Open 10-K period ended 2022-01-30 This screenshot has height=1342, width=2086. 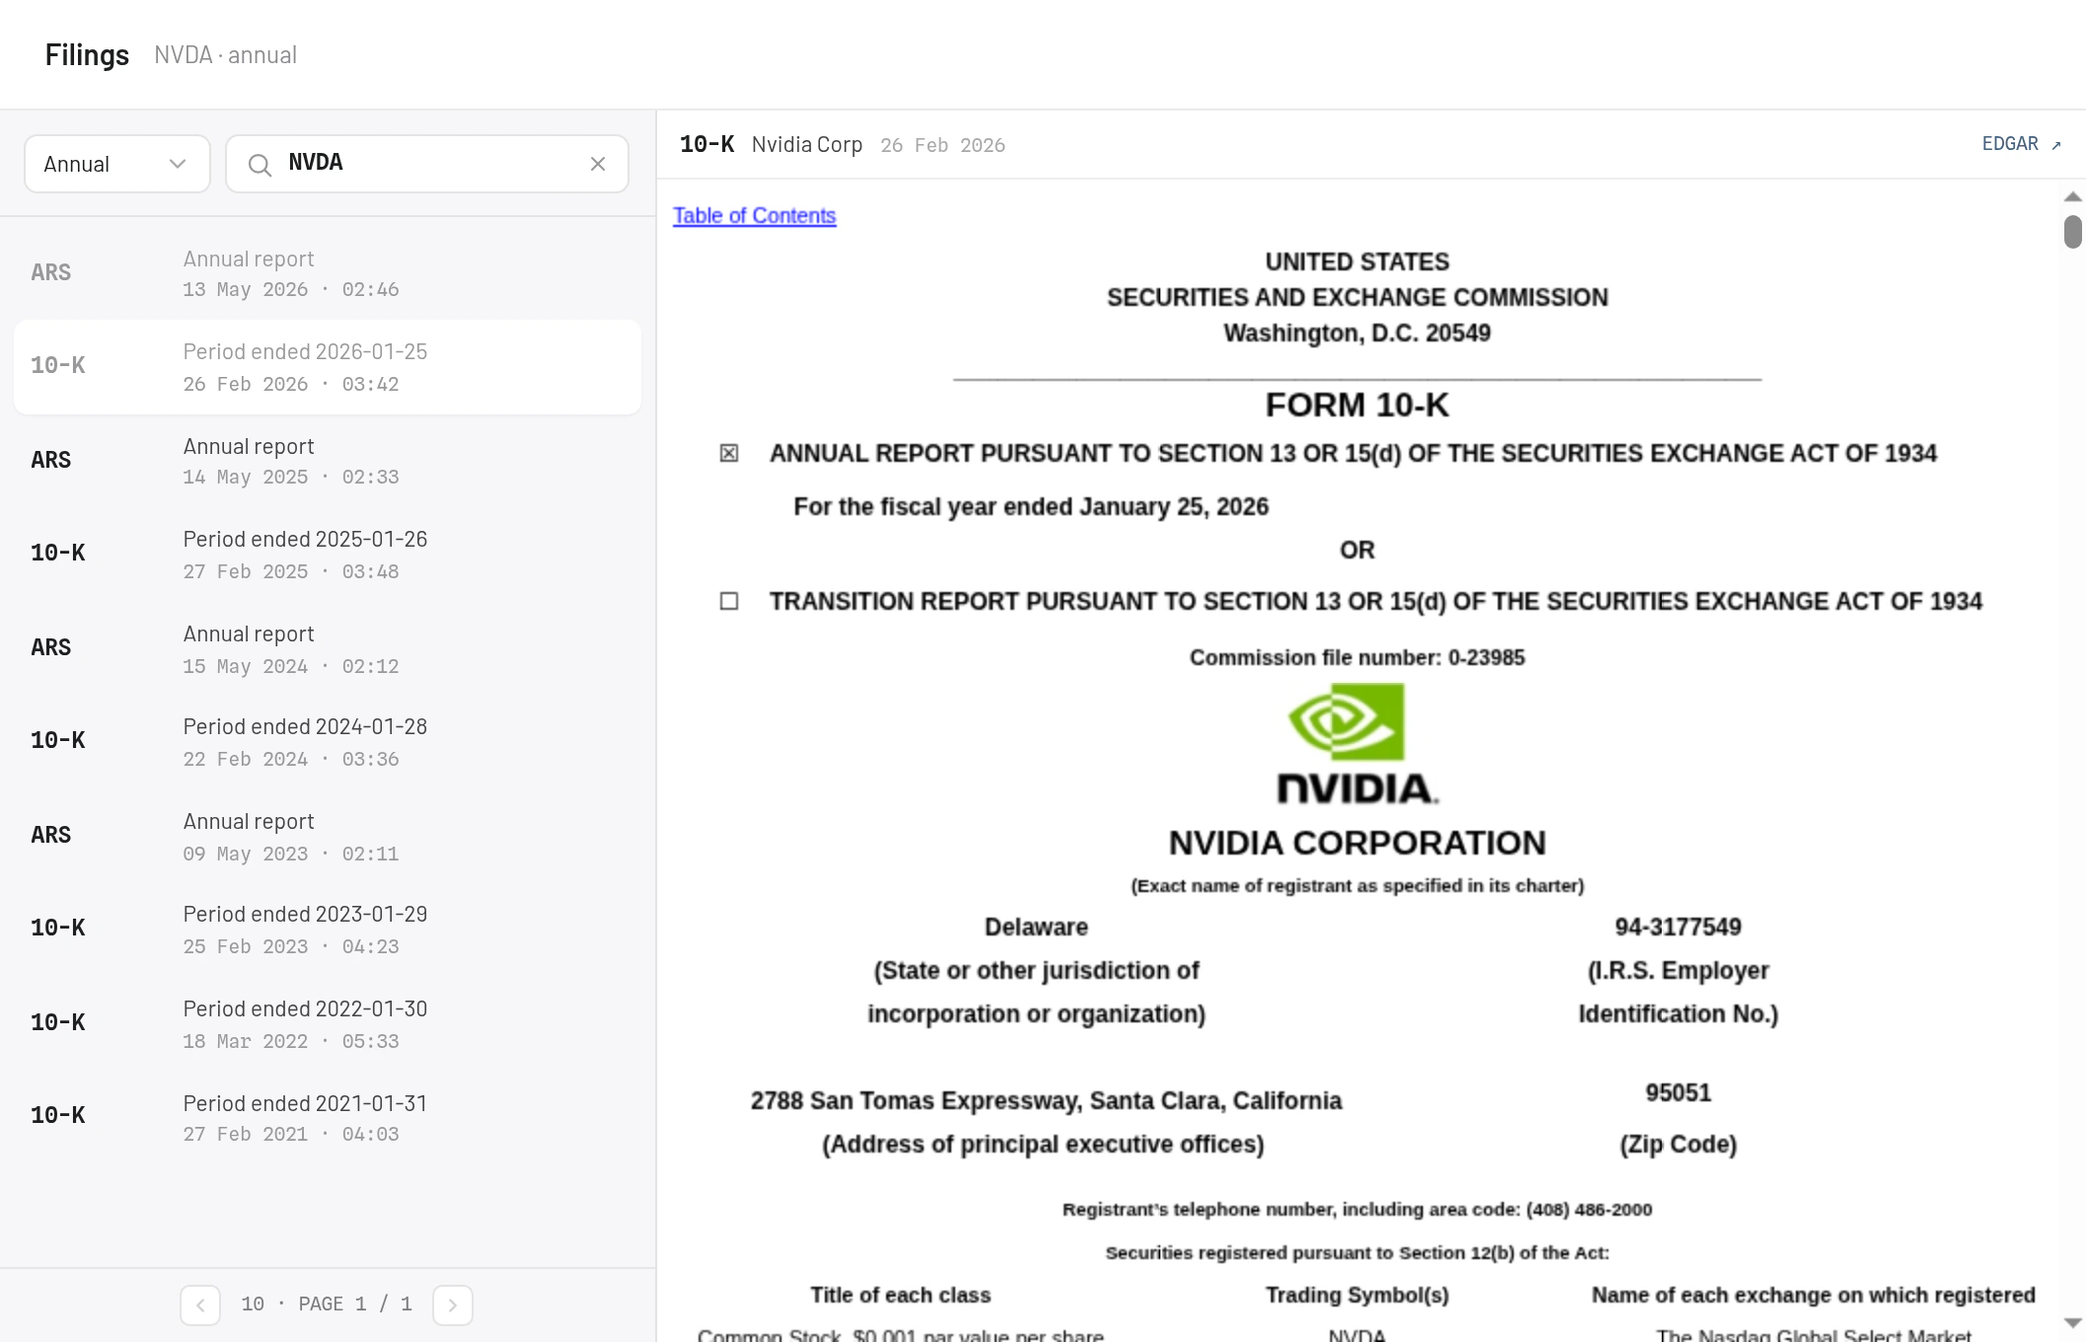pyautogui.click(x=328, y=1023)
